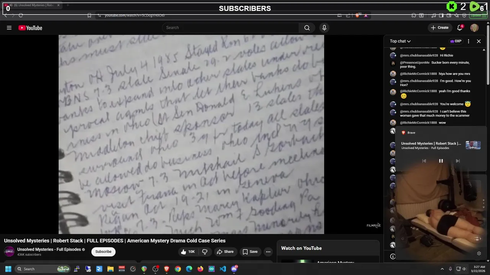The width and height of the screenshot is (490, 275).
Task: Open the Create button menu
Action: pyautogui.click(x=439, y=27)
